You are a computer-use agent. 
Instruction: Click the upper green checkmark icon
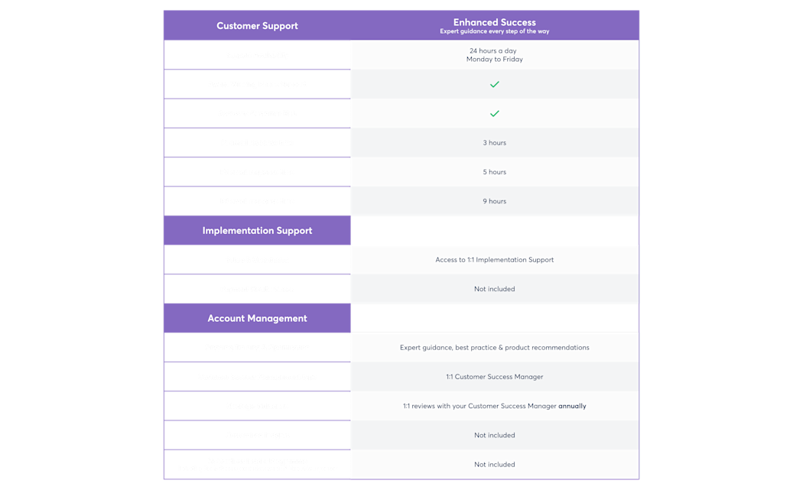(x=494, y=85)
